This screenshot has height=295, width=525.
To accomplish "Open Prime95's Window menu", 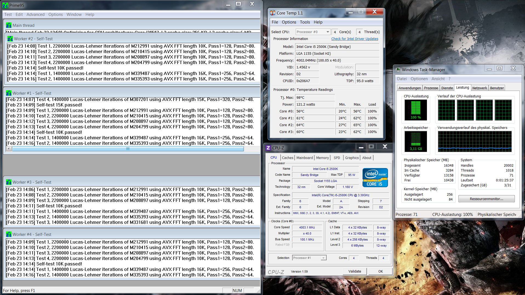I will click(x=74, y=15).
